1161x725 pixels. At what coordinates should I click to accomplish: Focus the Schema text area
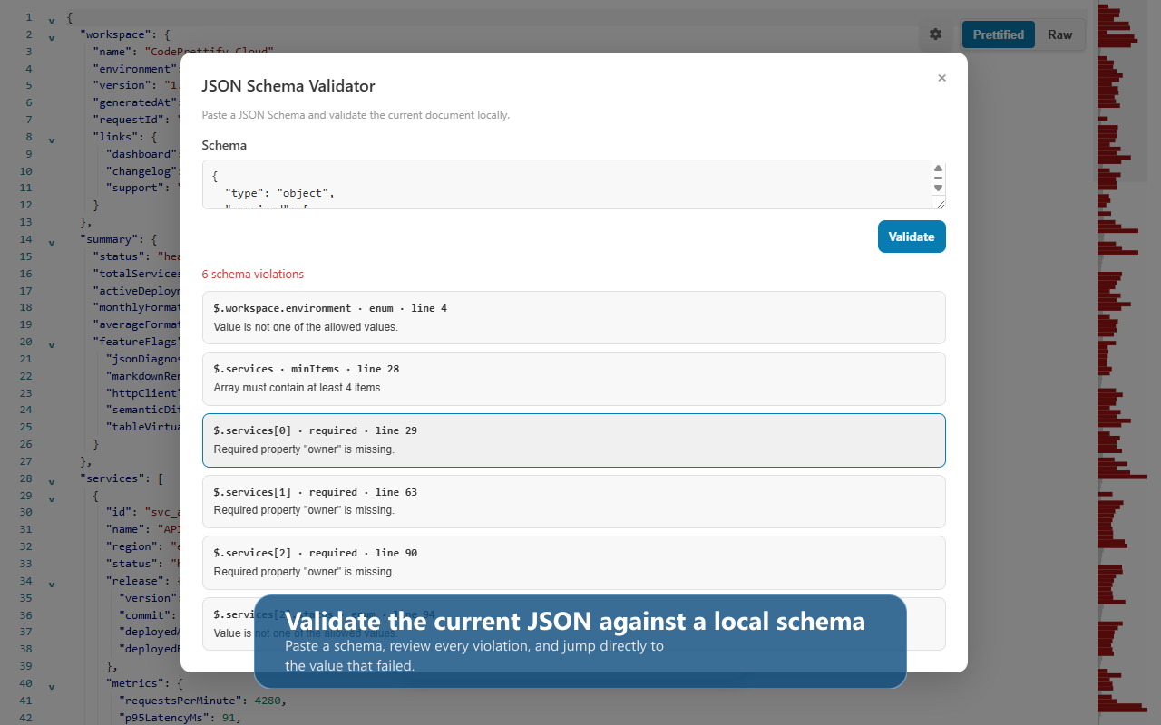coord(573,185)
